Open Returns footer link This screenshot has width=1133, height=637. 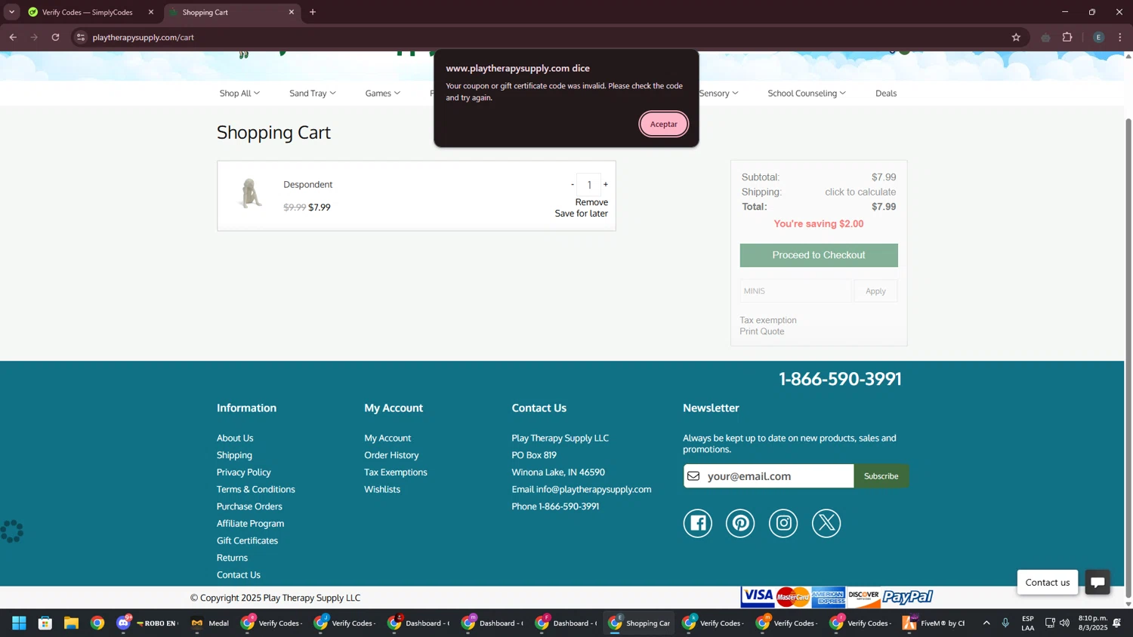point(232,558)
